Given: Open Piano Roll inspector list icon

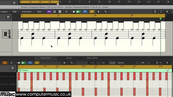Looking at the screenshot, I should [11, 63].
